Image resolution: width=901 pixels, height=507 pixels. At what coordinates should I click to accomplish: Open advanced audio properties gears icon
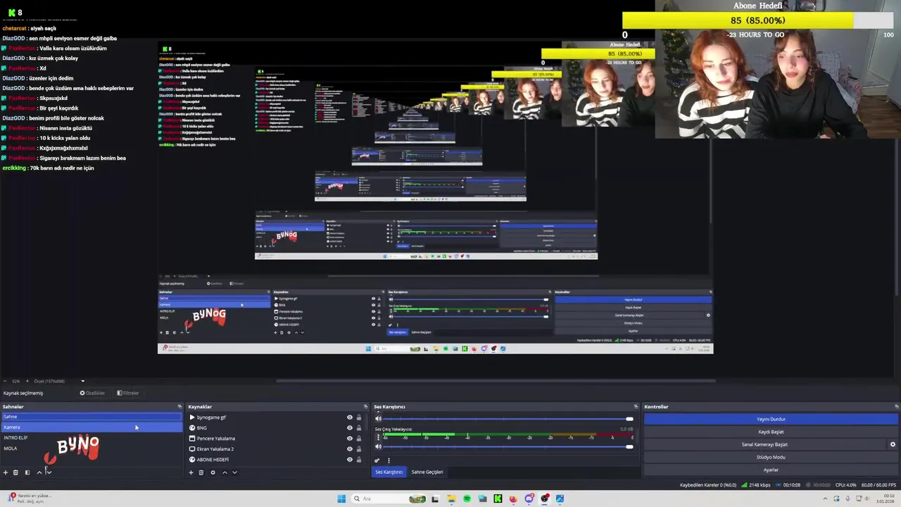tap(377, 461)
